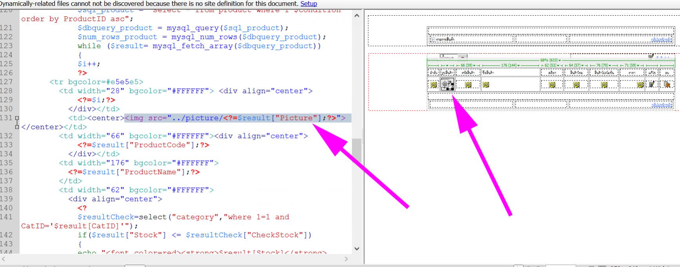Image resolution: width=680 pixels, height=267 pixels.
Task: Click the code view vertical scrollbar thumb
Action: (357, 150)
